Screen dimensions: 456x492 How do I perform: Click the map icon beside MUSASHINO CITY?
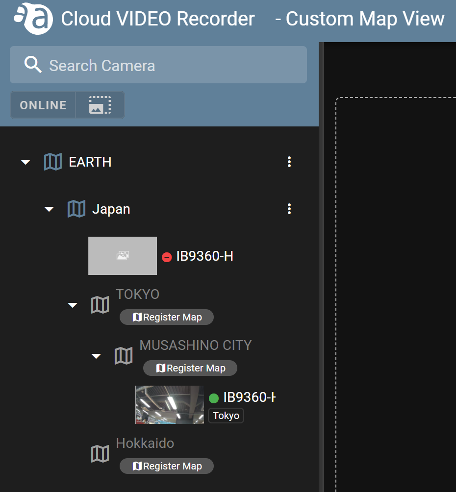(124, 355)
